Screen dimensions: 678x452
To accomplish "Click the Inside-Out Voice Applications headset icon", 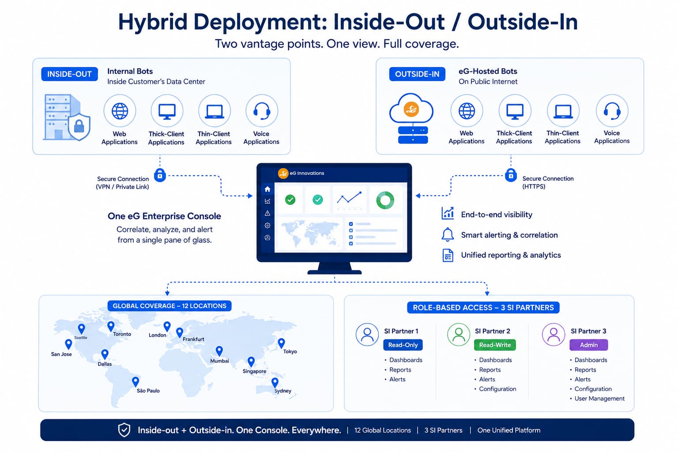I will tap(262, 111).
